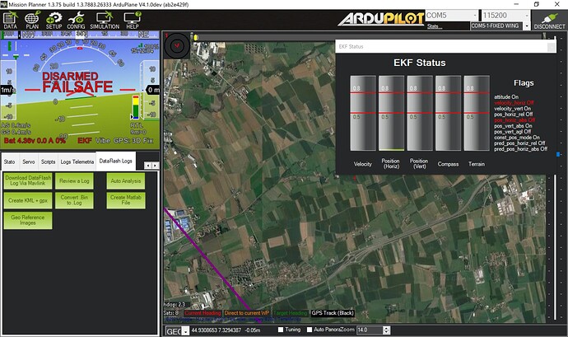Screen dimensions: 568x337
Task: Click the Review a Log button
Action: 74,180
